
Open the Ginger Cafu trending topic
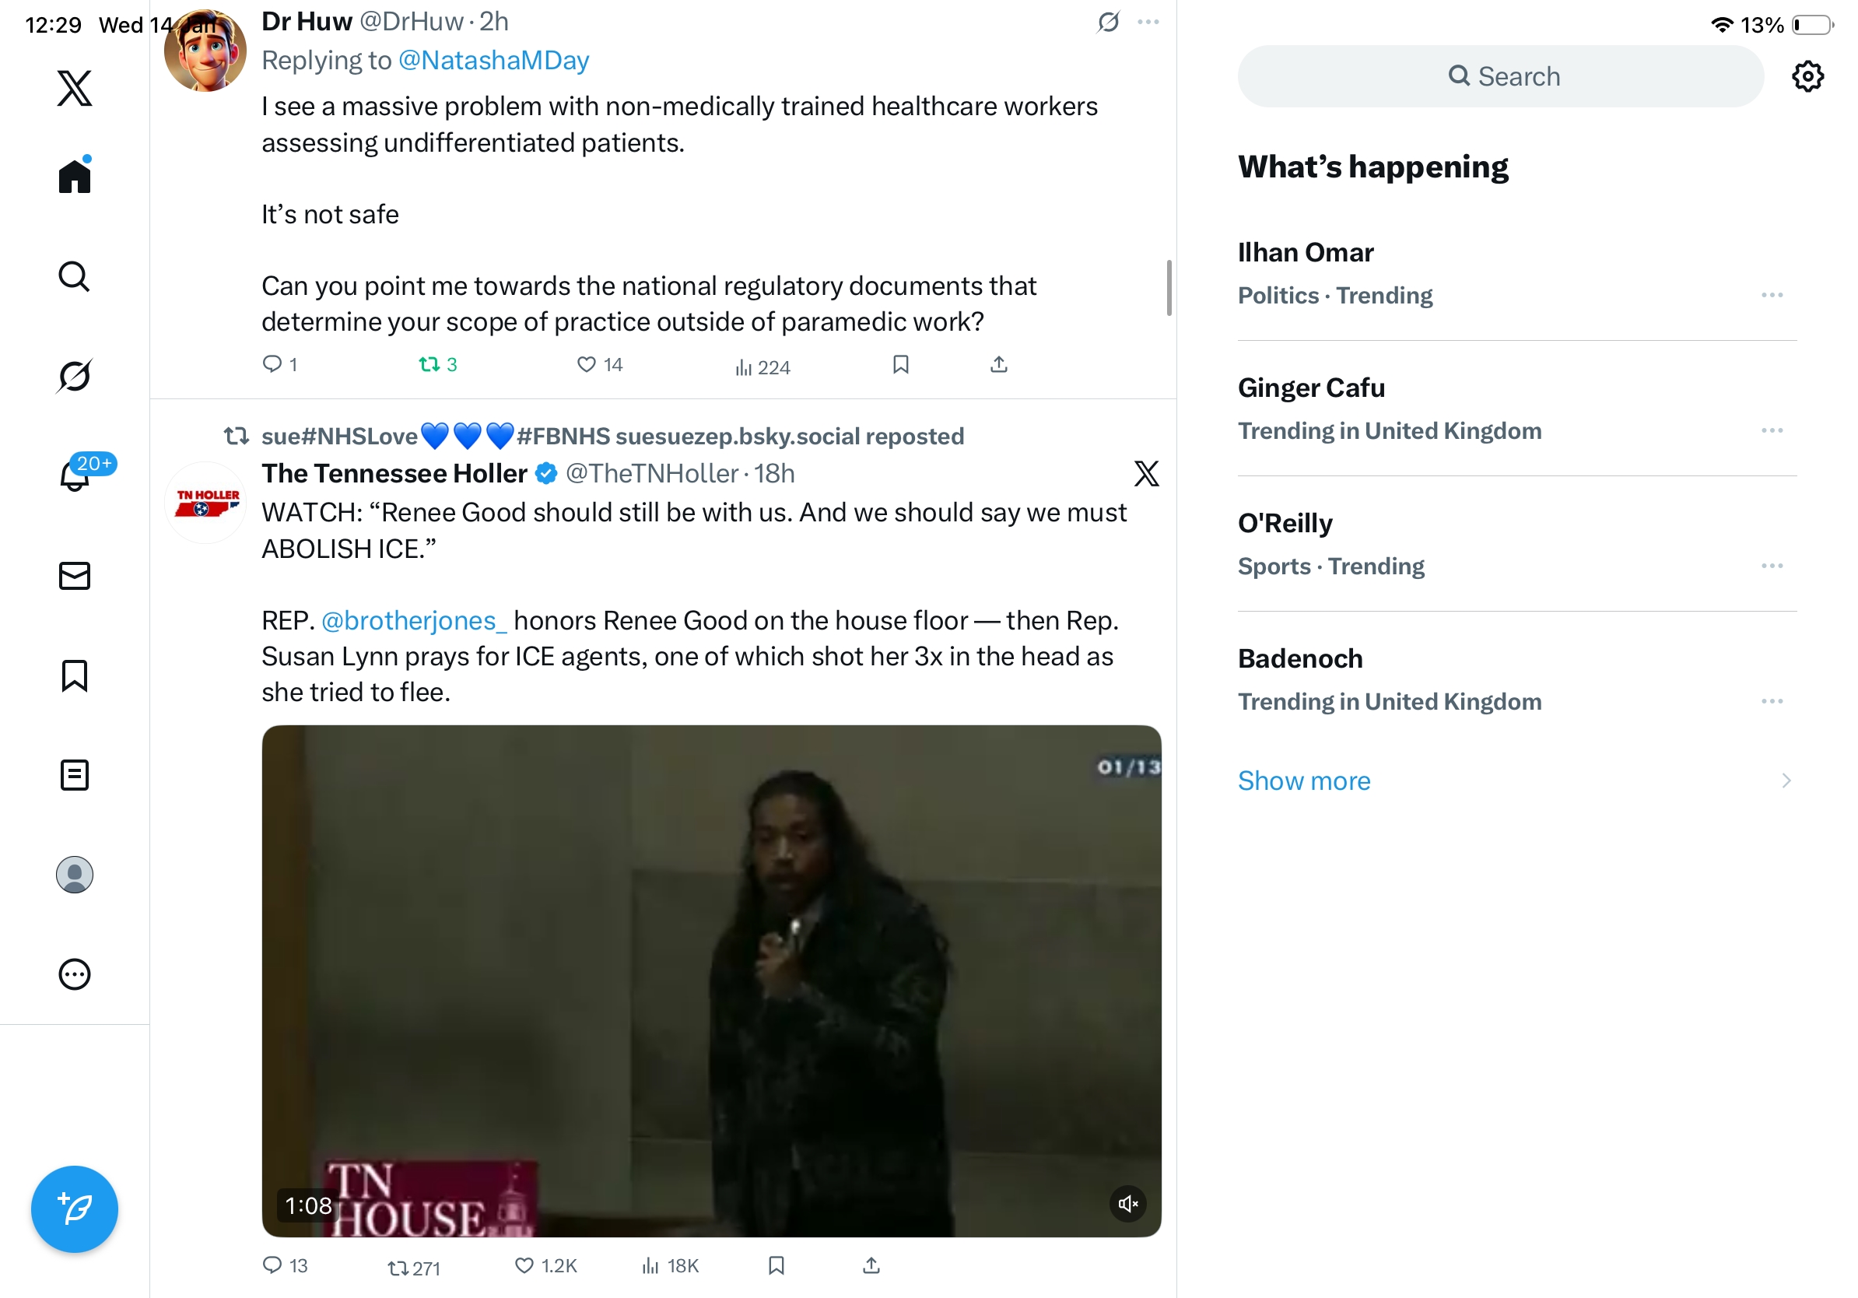pos(1311,388)
